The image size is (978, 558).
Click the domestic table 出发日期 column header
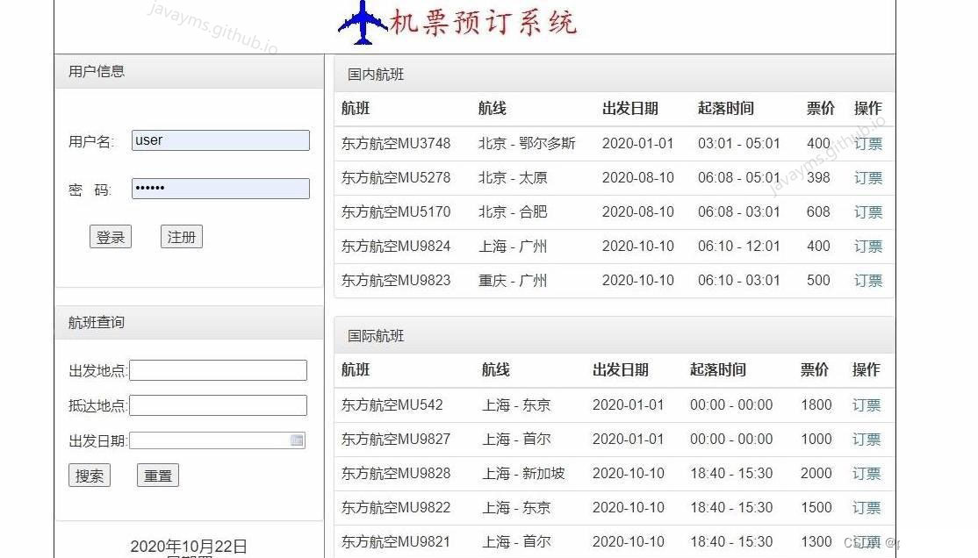(630, 109)
